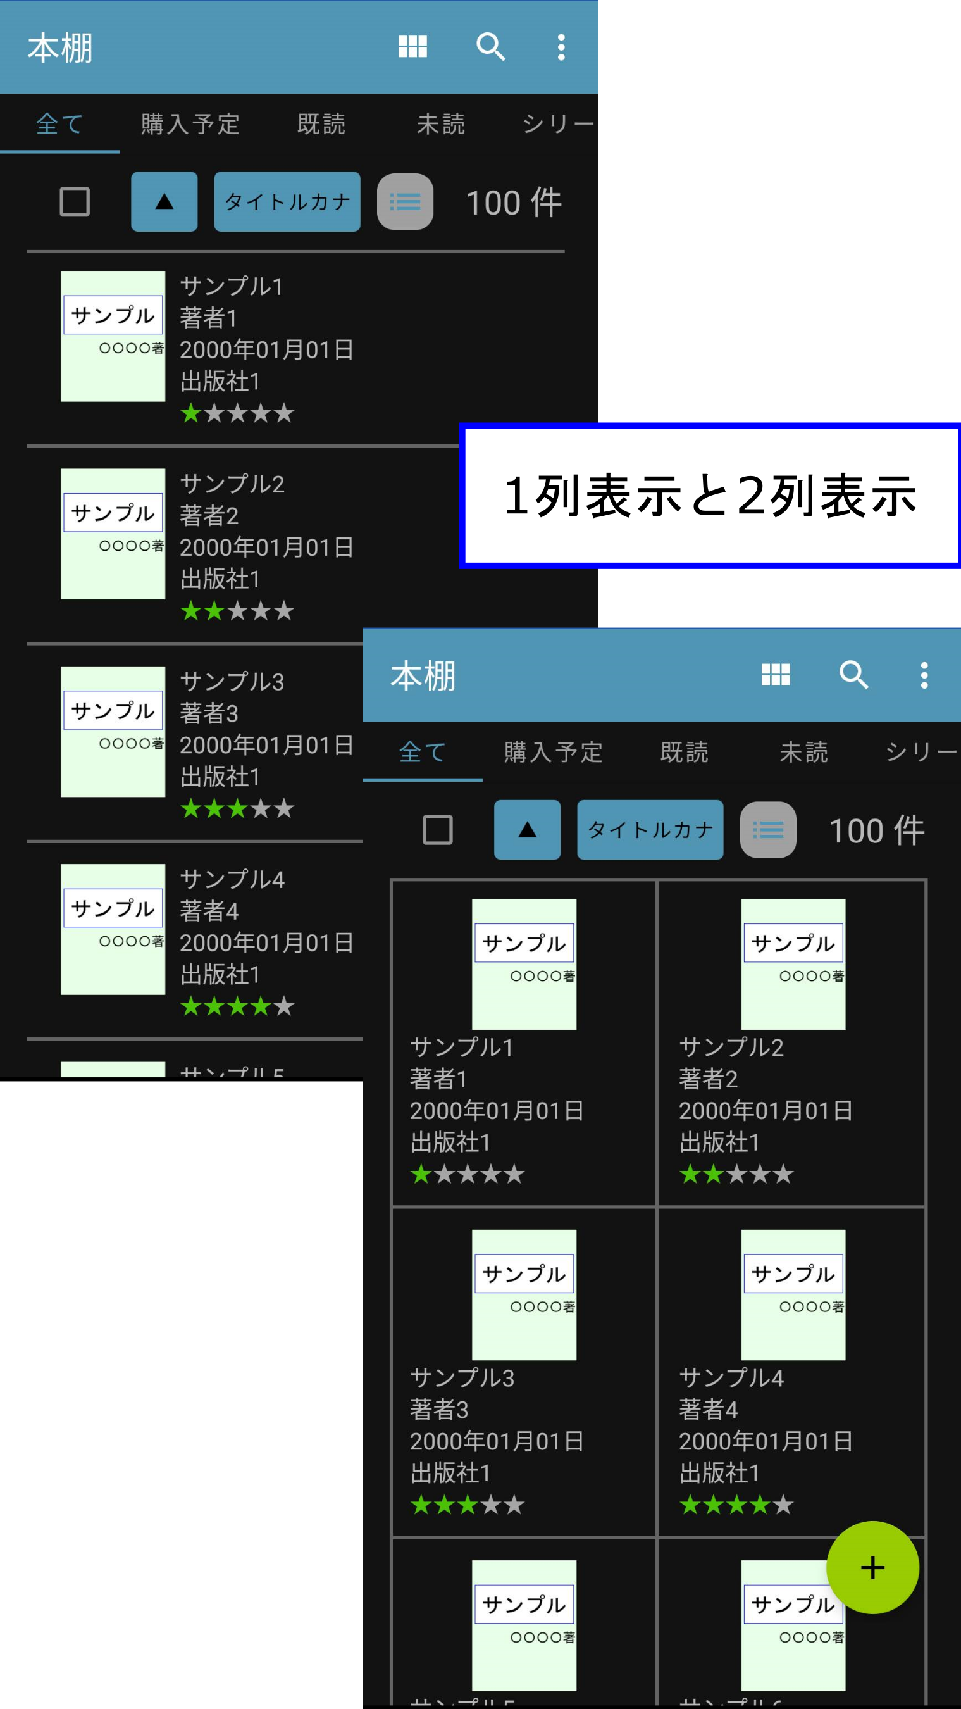Image resolution: width=961 pixels, height=1709 pixels.
Task: Click サンプル2 star rating in list view
Action: pyautogui.click(x=237, y=611)
